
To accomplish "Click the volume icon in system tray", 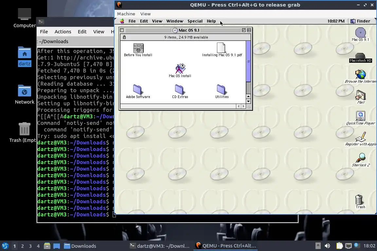I will pyautogui.click(x=327, y=246).
